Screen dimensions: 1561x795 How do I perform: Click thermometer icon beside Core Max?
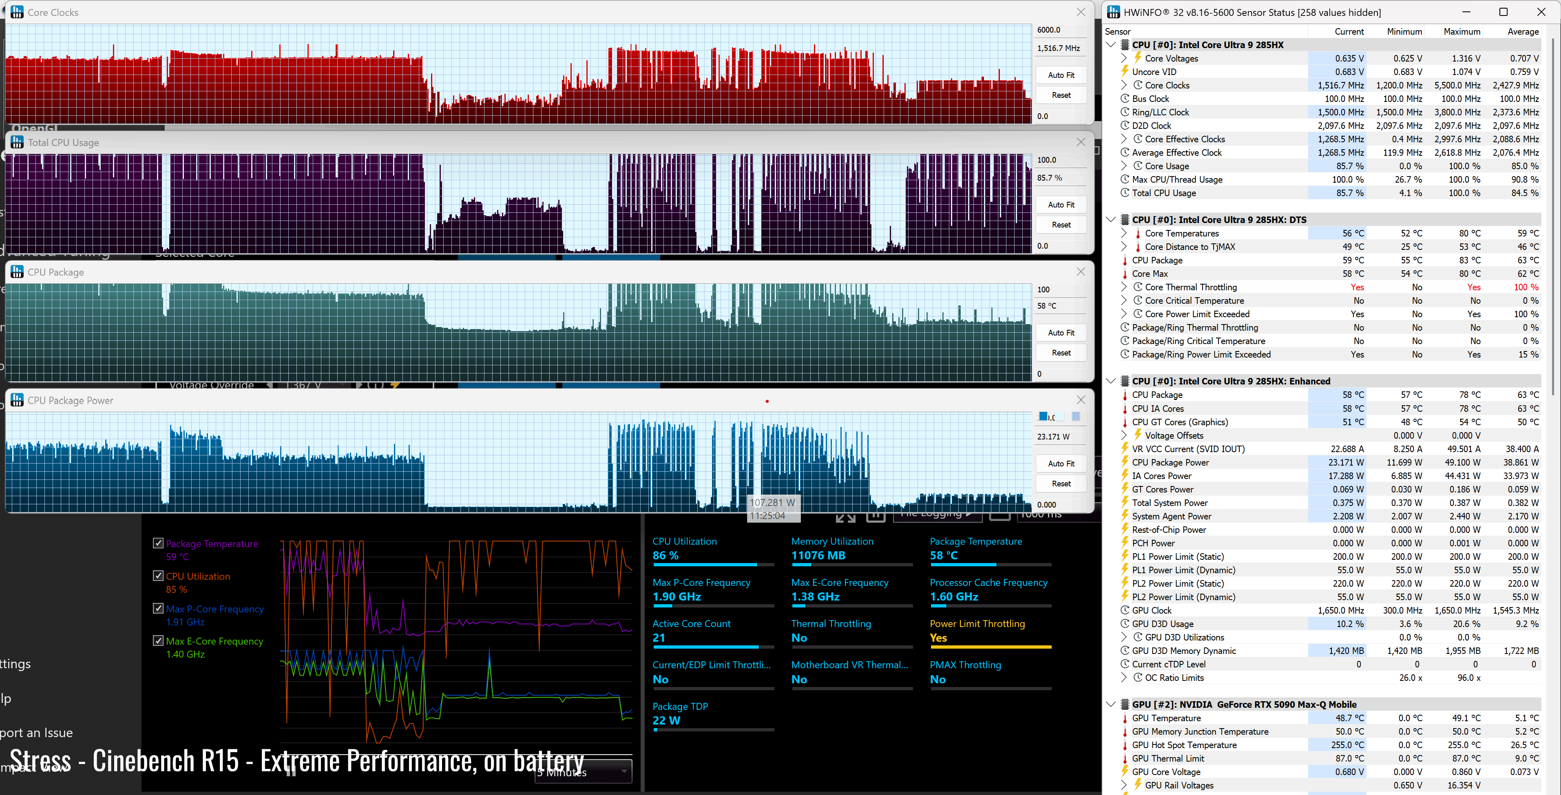tap(1125, 273)
